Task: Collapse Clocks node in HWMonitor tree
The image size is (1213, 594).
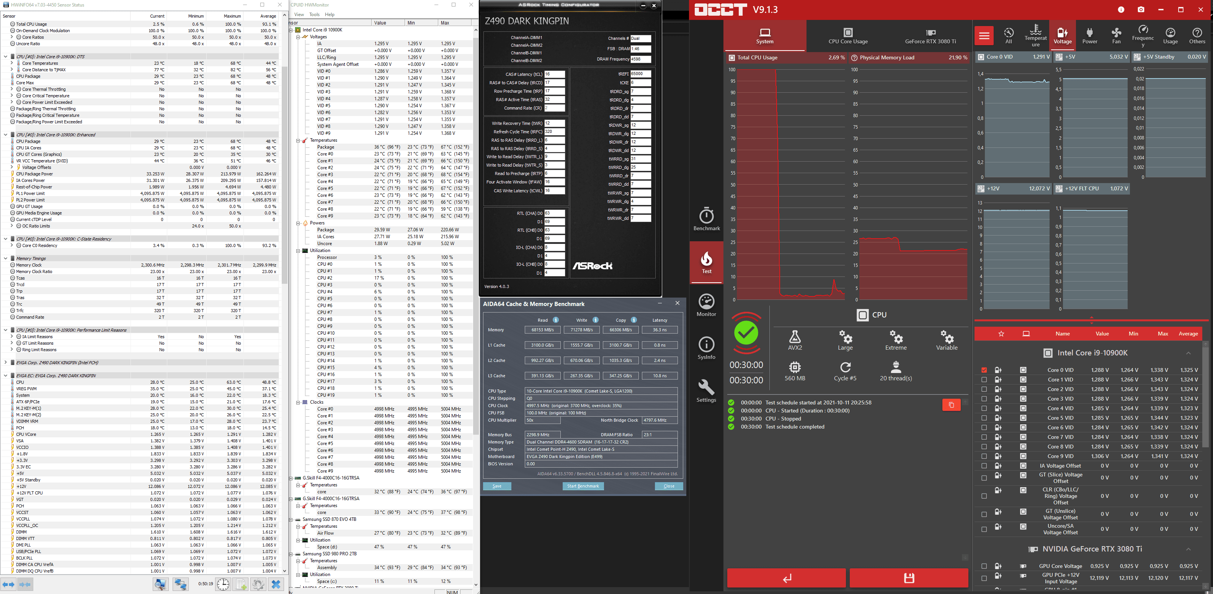Action: coord(298,402)
